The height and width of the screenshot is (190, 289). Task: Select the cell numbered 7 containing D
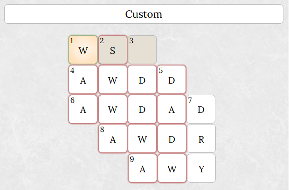click(x=201, y=109)
